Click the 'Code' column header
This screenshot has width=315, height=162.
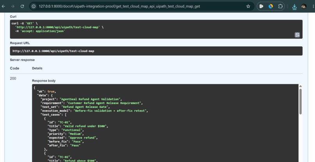pyautogui.click(x=14, y=68)
